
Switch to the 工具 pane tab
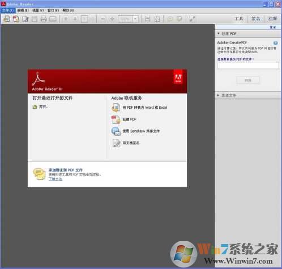coord(240,19)
